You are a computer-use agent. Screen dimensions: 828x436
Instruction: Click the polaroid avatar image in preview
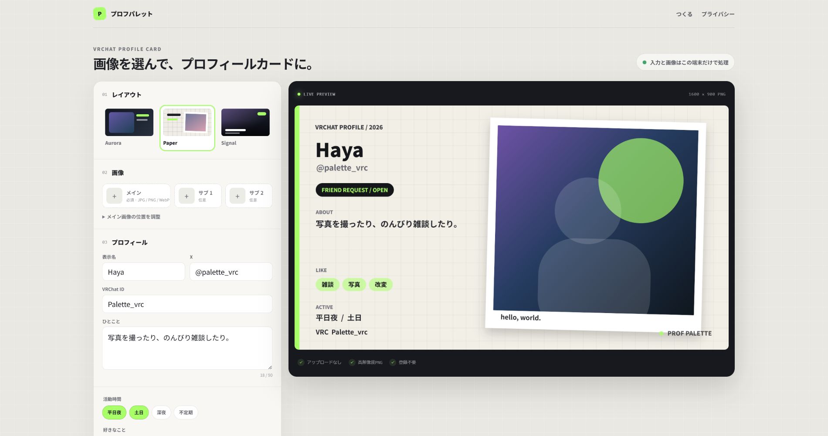click(596, 220)
